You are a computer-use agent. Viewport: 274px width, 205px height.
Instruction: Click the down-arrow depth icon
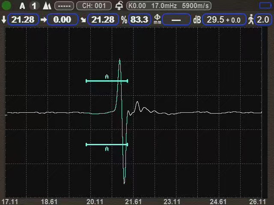click(x=4, y=20)
